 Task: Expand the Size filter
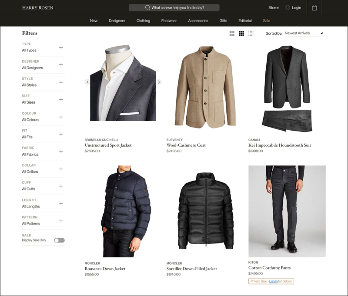[x=61, y=99]
